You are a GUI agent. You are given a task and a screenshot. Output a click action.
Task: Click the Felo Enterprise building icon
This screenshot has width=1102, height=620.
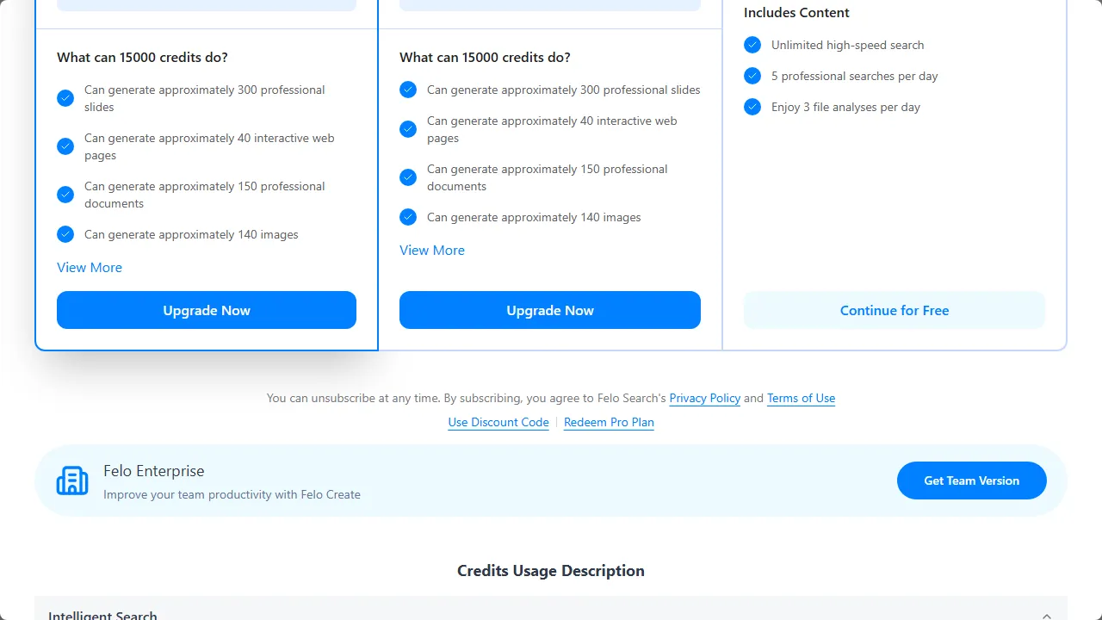coord(72,480)
